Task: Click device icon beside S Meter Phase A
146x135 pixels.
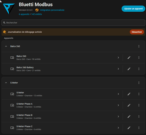Action: (12, 105)
